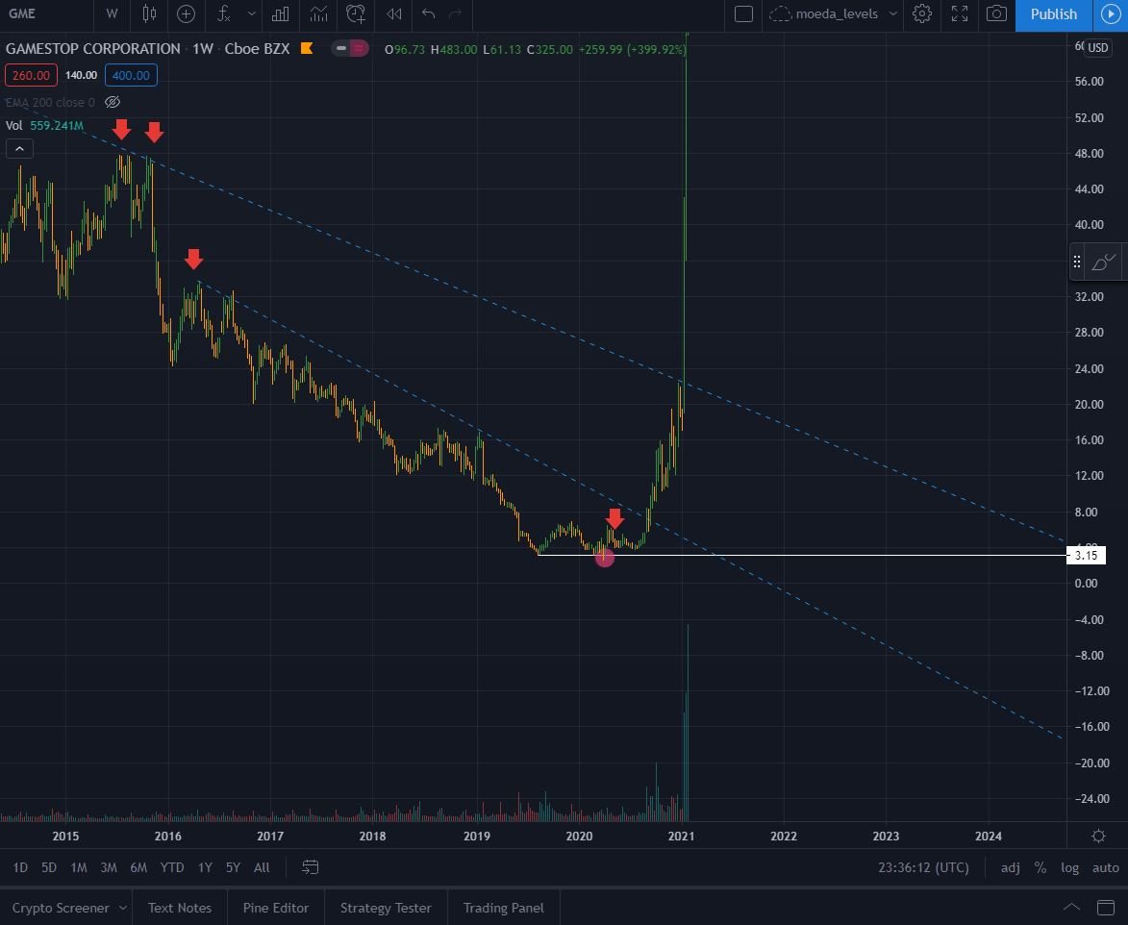Expand the Crypto Screener dropdown arrow
Viewport: 1128px width, 925px height.
pyautogui.click(x=123, y=908)
